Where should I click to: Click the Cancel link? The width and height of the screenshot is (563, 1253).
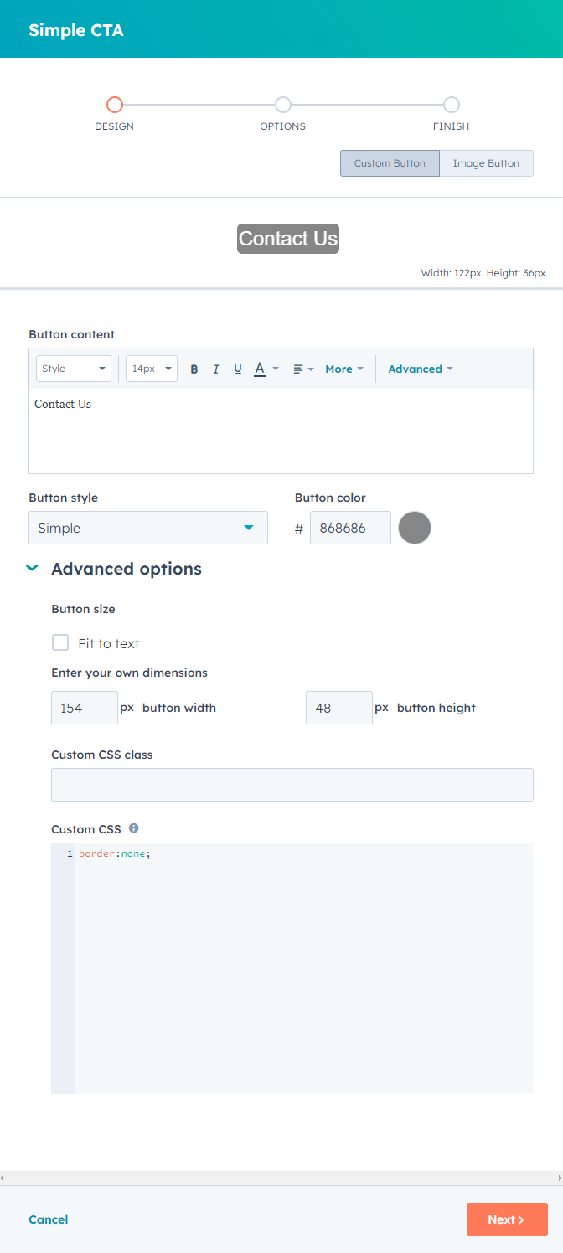coord(48,1219)
